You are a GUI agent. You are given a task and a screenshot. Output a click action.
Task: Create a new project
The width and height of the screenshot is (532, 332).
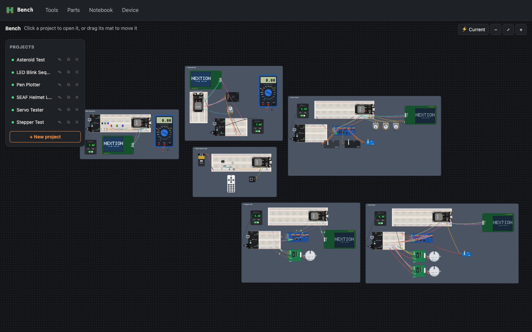45,137
